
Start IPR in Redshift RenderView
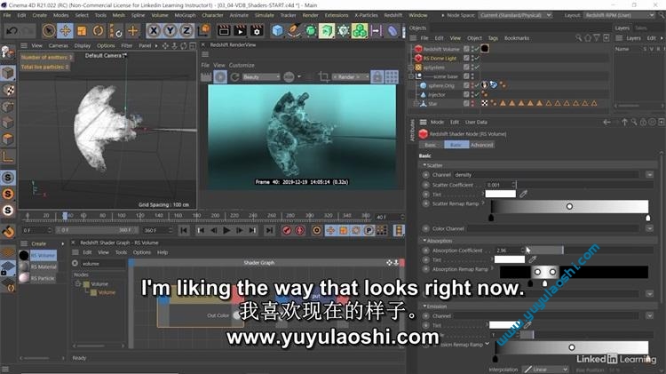(x=220, y=77)
